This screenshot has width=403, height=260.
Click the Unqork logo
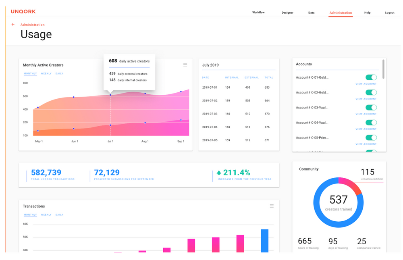23,12
